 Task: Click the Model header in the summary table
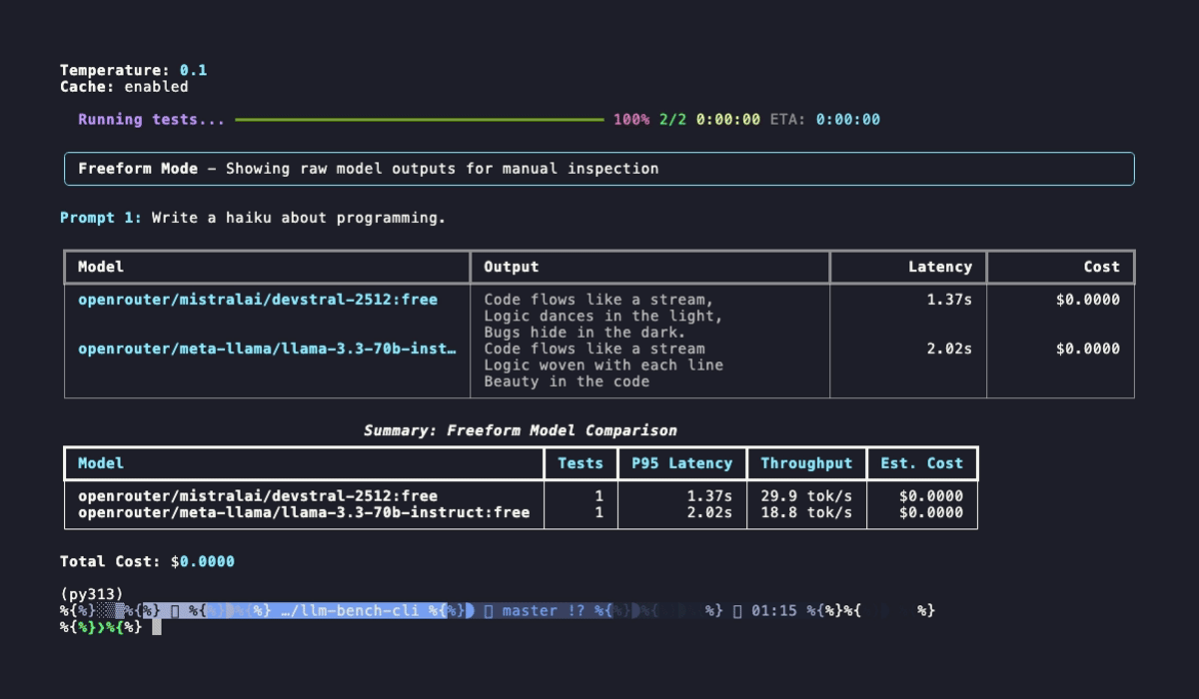(101, 463)
